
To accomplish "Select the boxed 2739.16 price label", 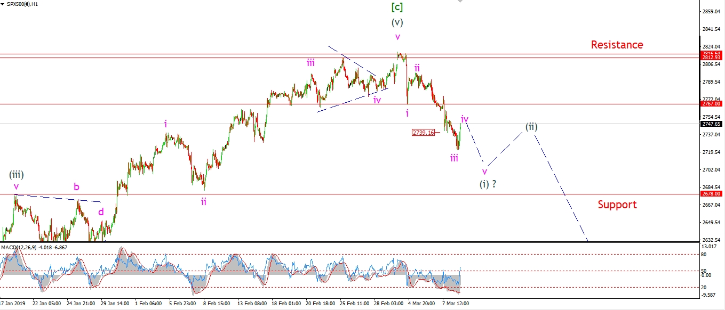I will [x=423, y=132].
